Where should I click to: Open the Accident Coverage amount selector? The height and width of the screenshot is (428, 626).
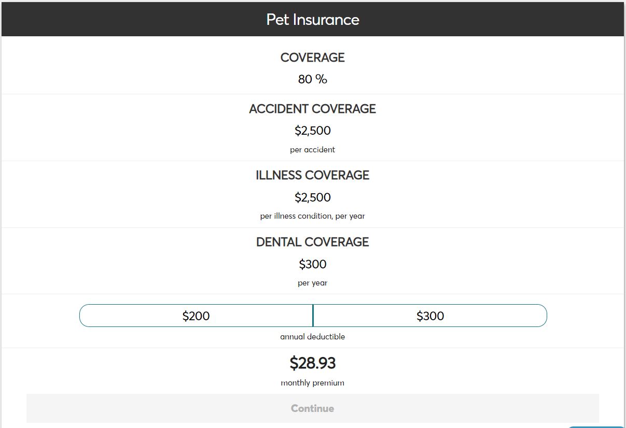tap(312, 130)
